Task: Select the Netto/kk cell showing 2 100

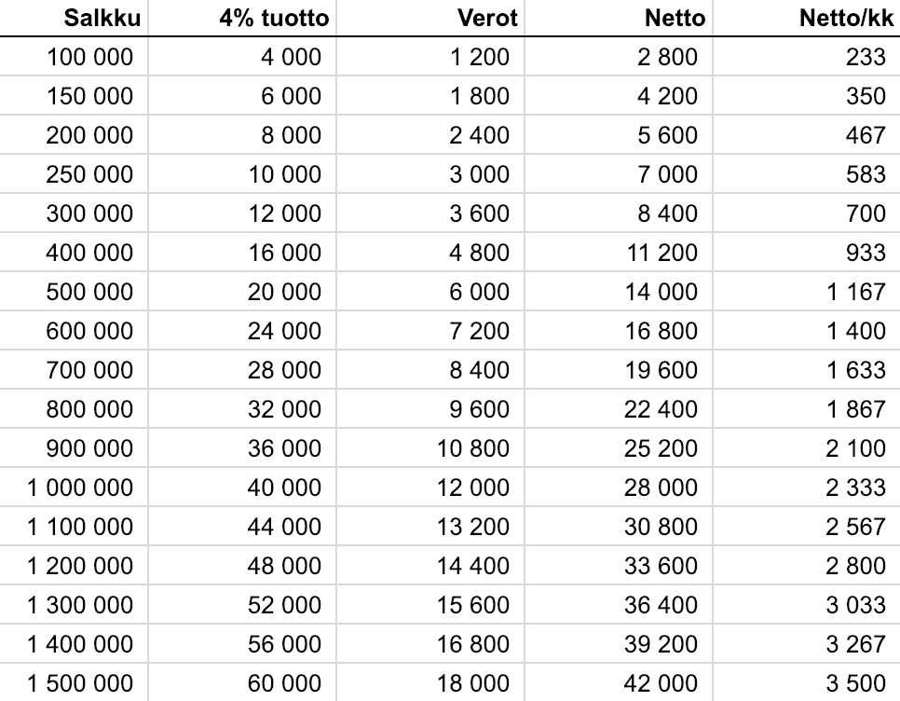Action: coord(855,448)
